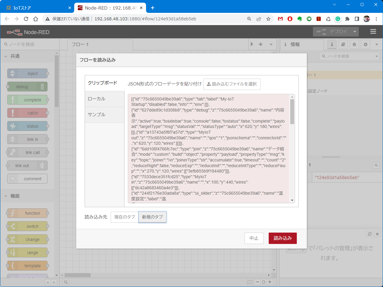Switch to the IoTストア browser tab
Screen dimensions: 383x287
(37, 8)
